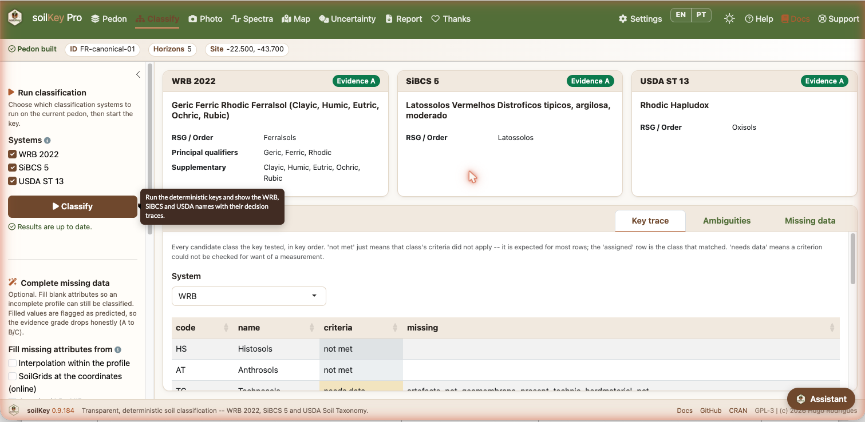The height and width of the screenshot is (422, 865).
Task: Open the Classify tab
Action: 157,19
